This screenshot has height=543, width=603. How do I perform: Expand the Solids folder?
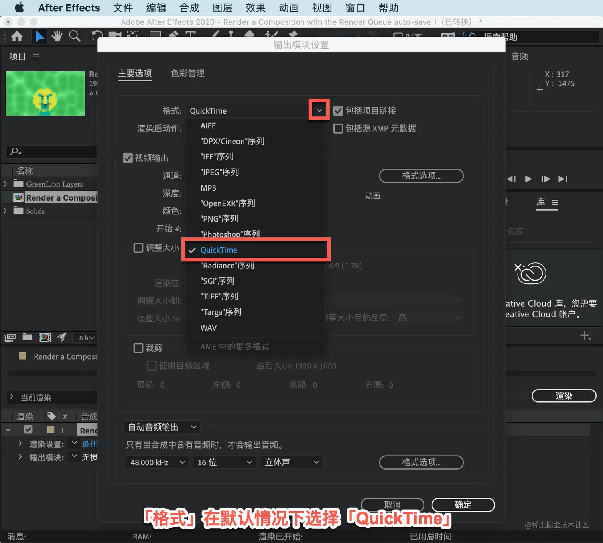6,211
